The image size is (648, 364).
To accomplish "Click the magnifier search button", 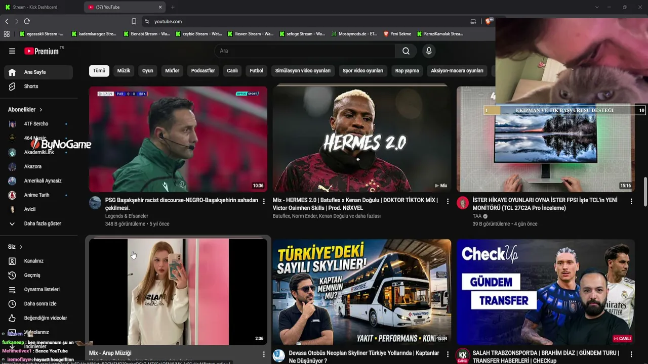I will 406,51.
